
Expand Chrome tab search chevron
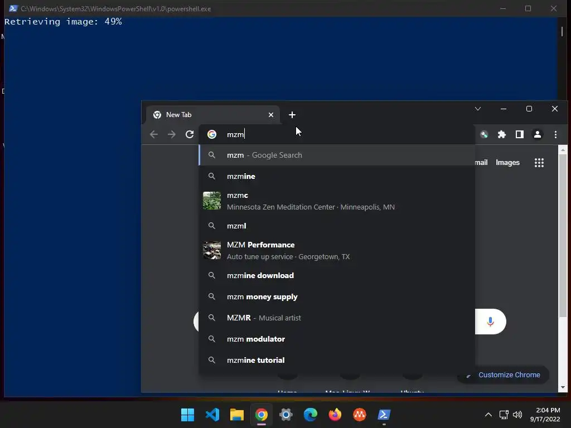click(478, 109)
